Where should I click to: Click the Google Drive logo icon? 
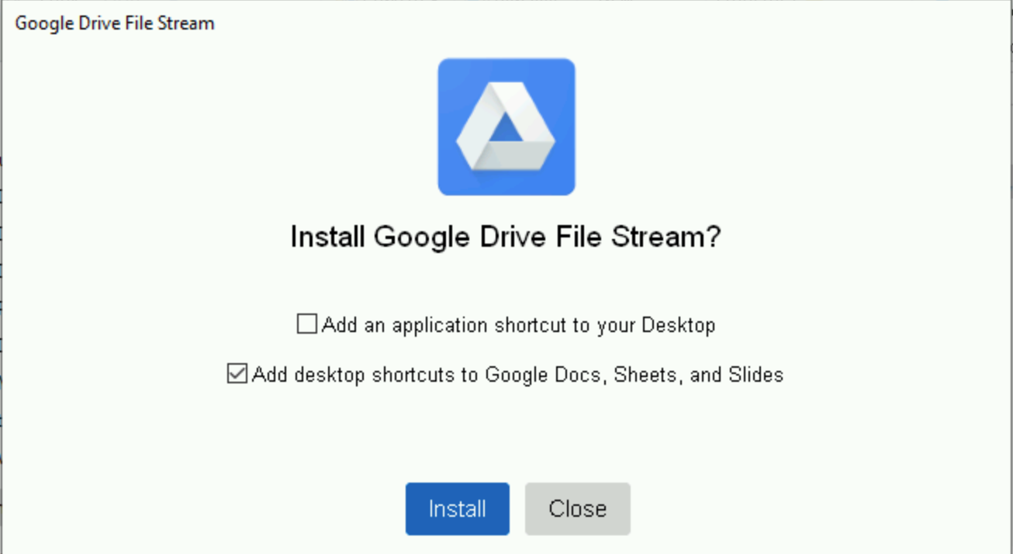pyautogui.click(x=507, y=127)
